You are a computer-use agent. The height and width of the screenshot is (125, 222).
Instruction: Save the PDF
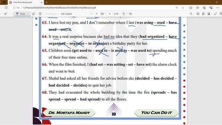point(203,14)
